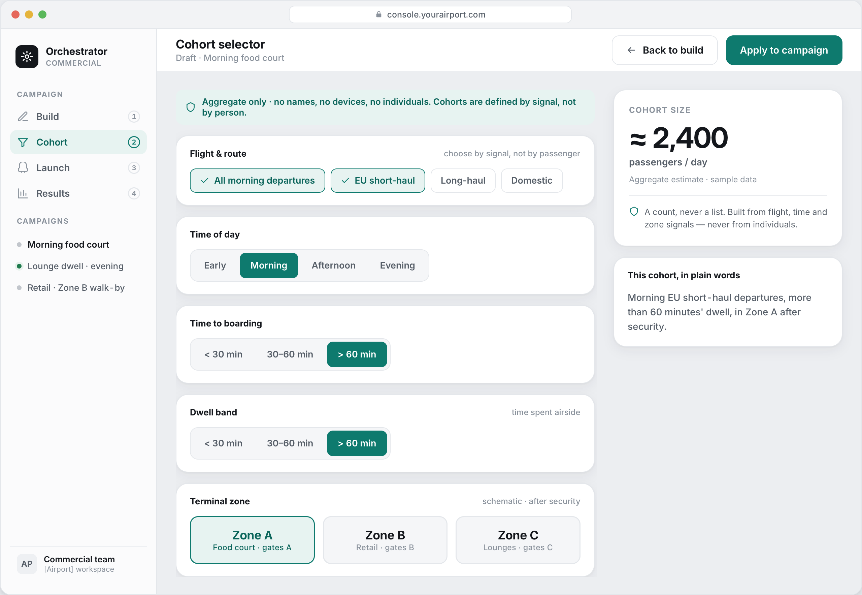
Task: Click the lock icon in the address bar
Action: pos(378,14)
